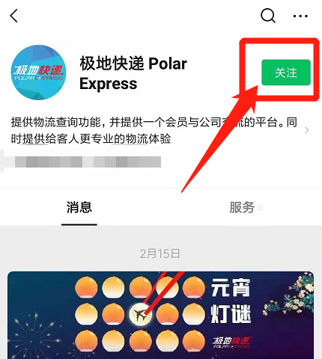The image size is (322, 359).
Task: Open search with the magnifier icon
Action: tap(268, 16)
